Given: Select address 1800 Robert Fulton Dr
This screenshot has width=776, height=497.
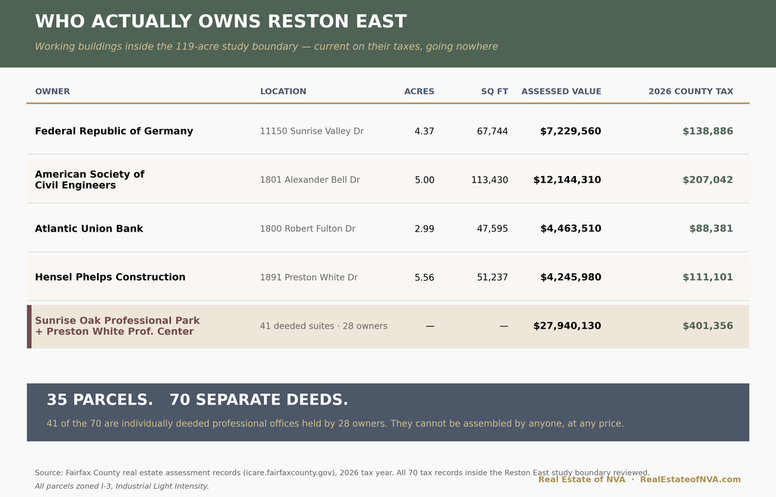Looking at the screenshot, I should (307, 228).
